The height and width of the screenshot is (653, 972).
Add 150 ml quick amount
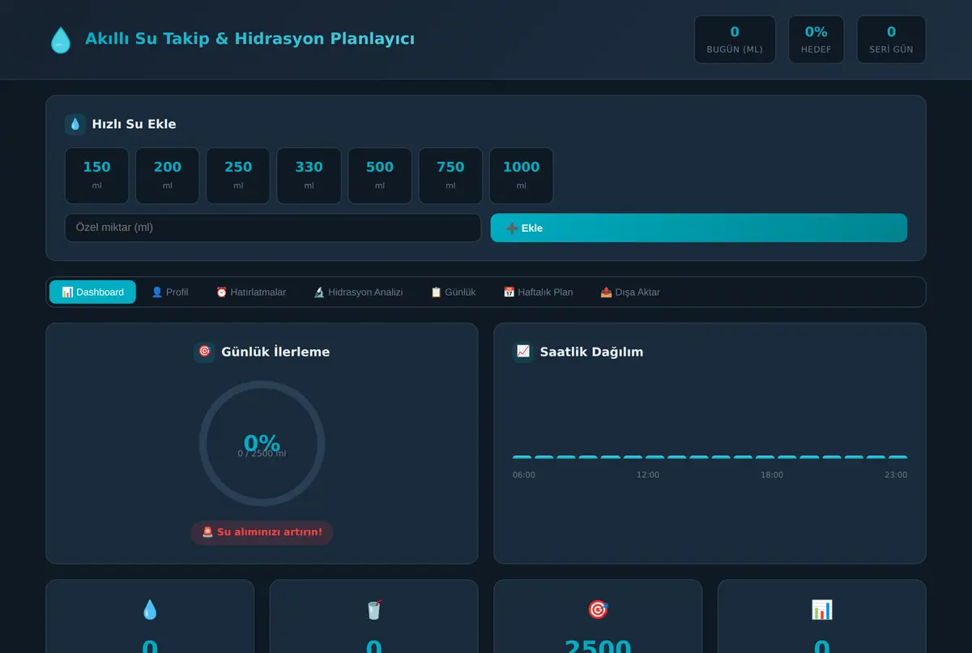pyautogui.click(x=96, y=176)
